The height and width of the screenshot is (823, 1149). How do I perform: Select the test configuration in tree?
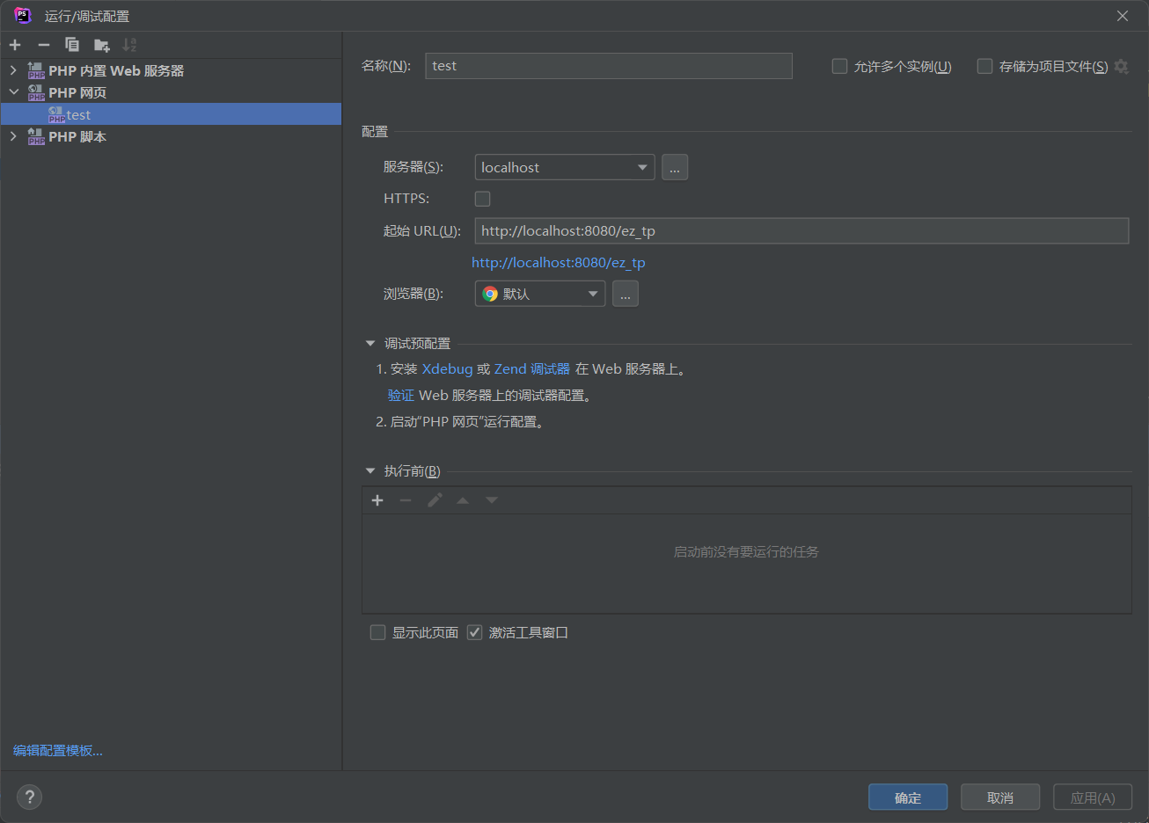coord(171,114)
